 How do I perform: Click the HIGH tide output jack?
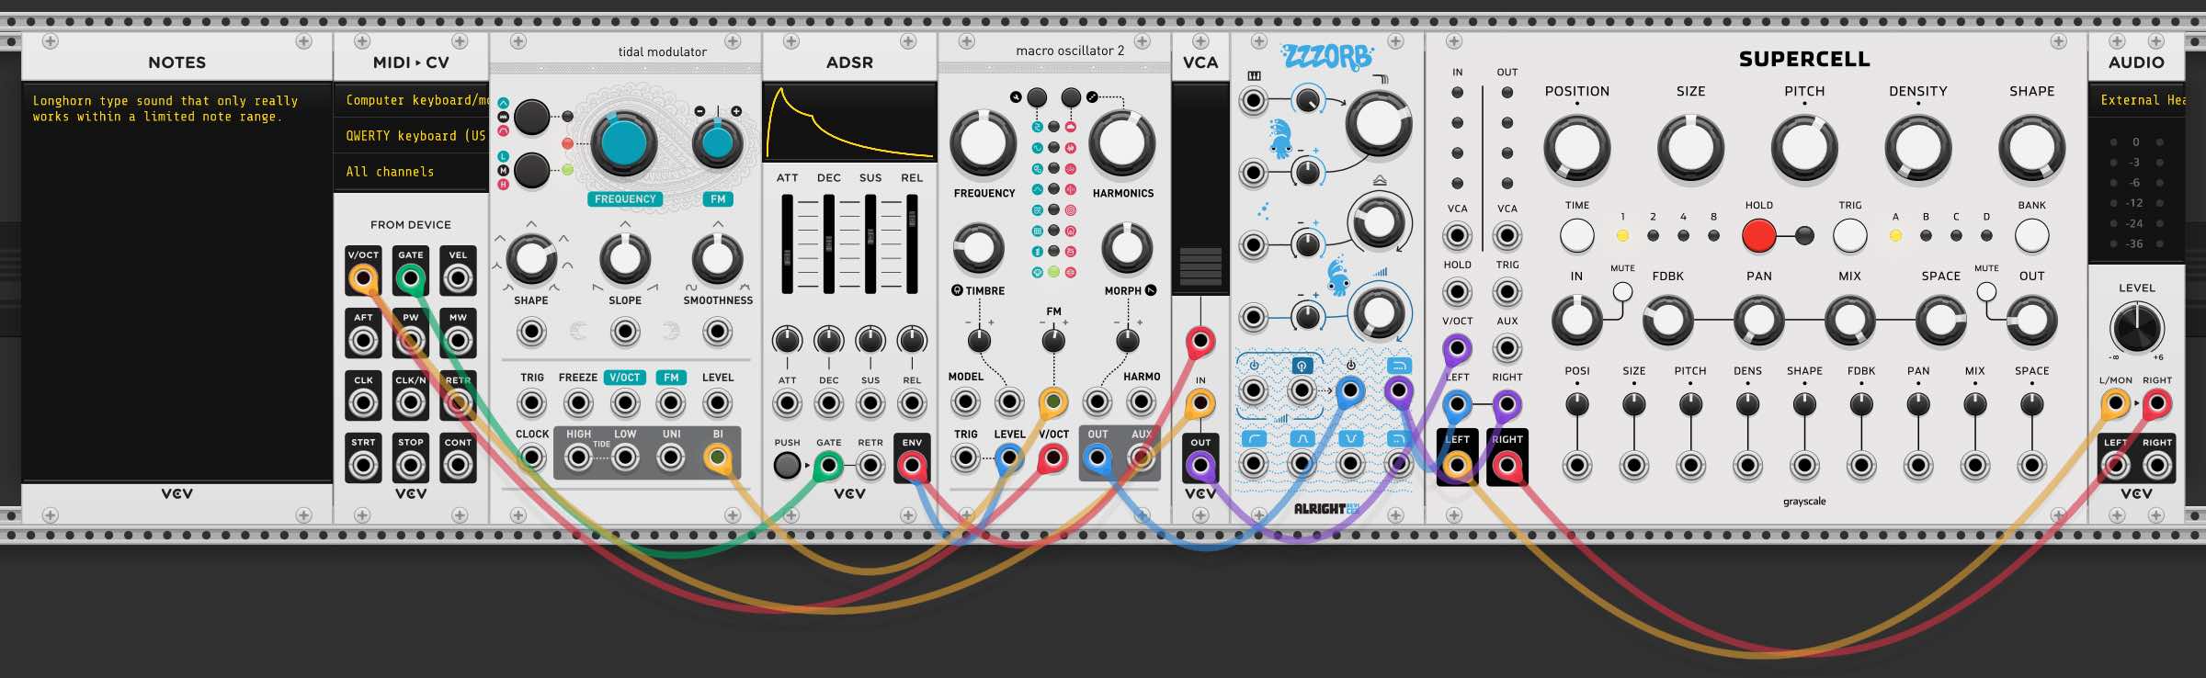578,458
